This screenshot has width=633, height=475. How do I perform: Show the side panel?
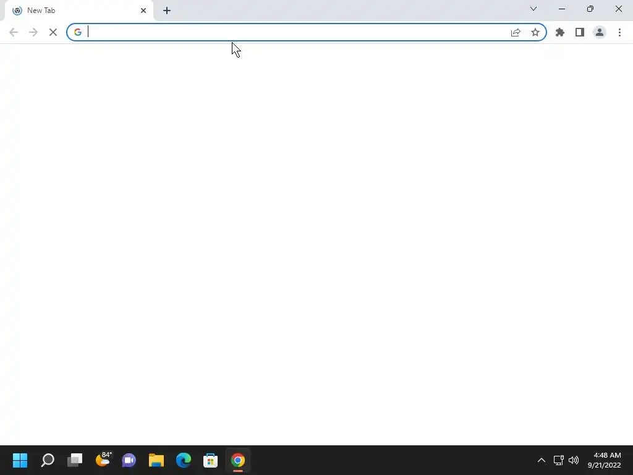(x=580, y=32)
